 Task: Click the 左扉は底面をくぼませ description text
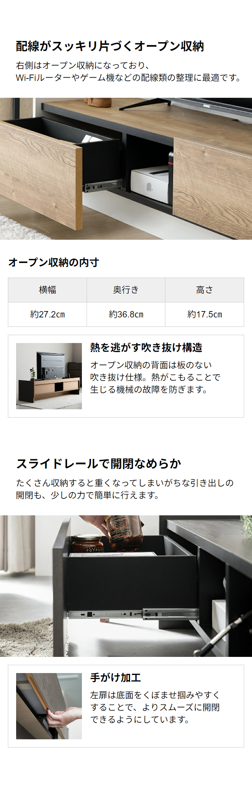tap(155, 707)
